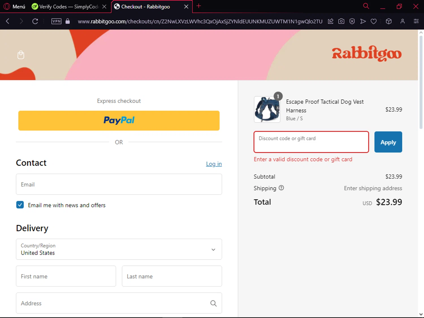Open the profile account icon
Viewport: 424px width, 318px height.
click(403, 21)
